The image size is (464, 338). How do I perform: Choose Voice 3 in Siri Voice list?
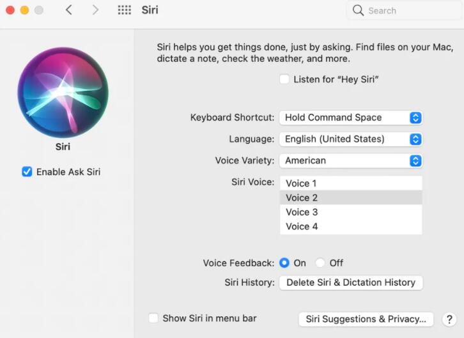coord(351,212)
